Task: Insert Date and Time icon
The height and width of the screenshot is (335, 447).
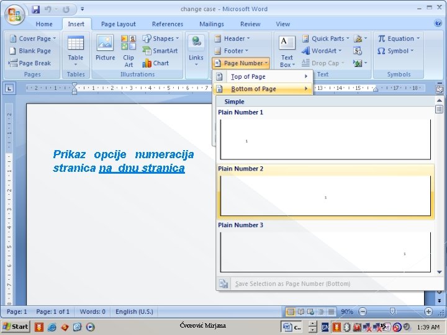Action: click(x=358, y=51)
